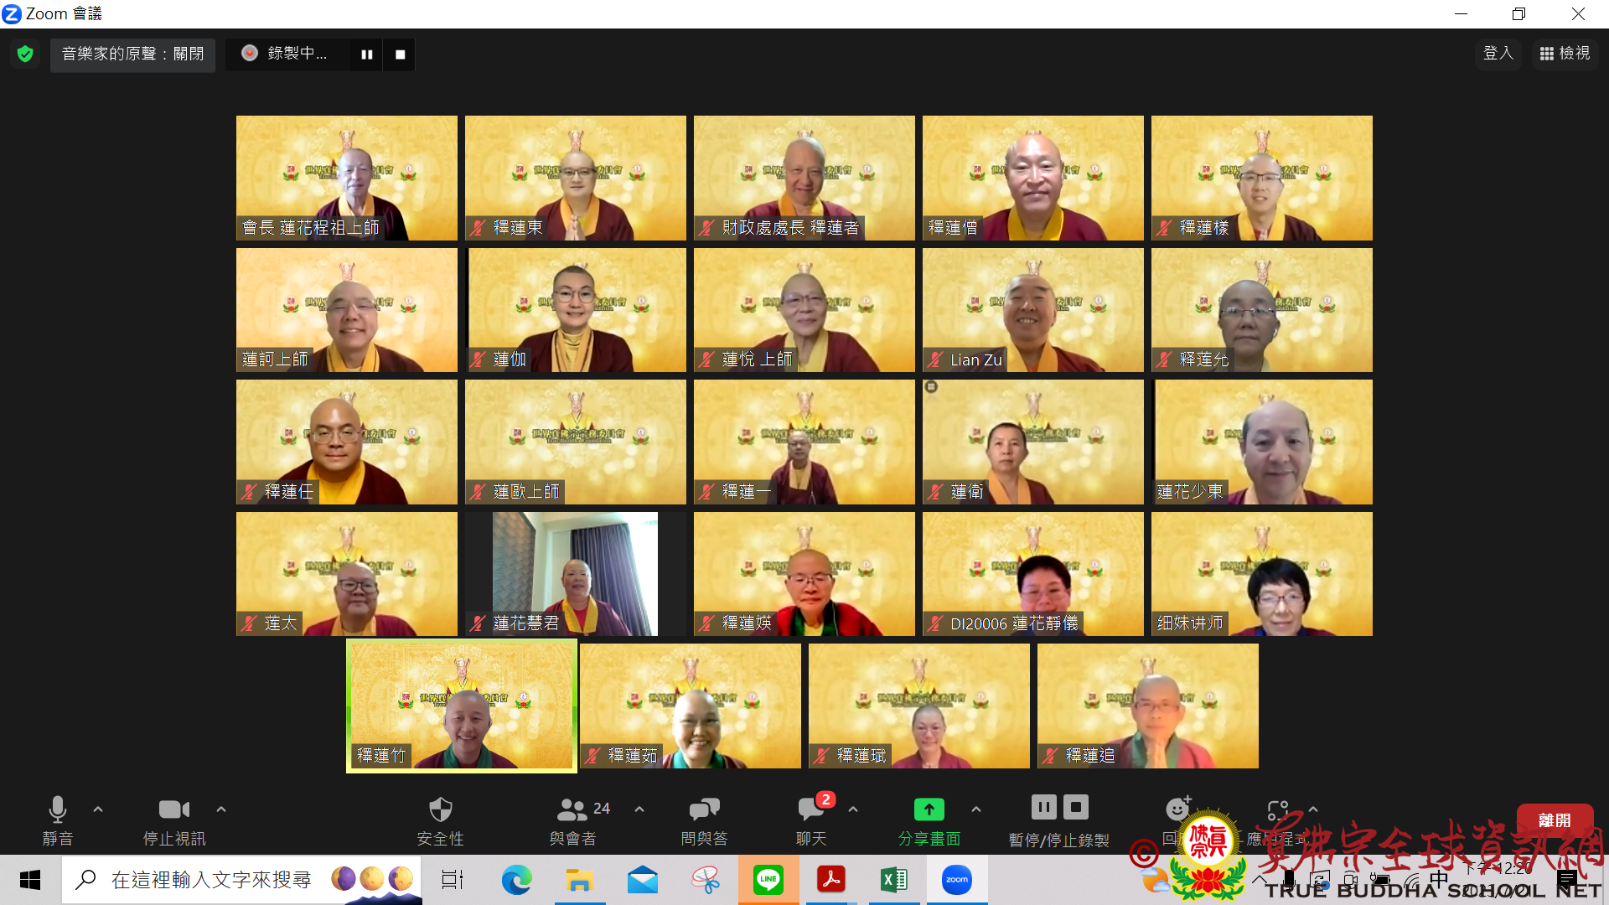The width and height of the screenshot is (1609, 905).
Task: Expand share screen options chevron
Action: 976,809
